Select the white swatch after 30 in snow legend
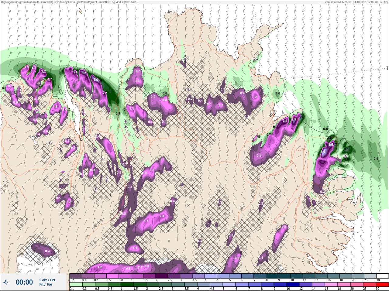This screenshot has width=389, height=291. (x=383, y=276)
